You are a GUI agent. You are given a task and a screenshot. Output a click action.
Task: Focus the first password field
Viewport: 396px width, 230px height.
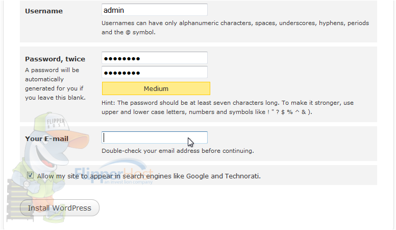[155, 58]
